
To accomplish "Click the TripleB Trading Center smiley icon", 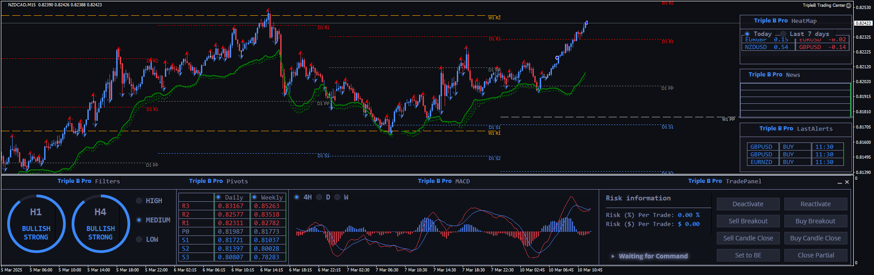I will click(x=849, y=5).
